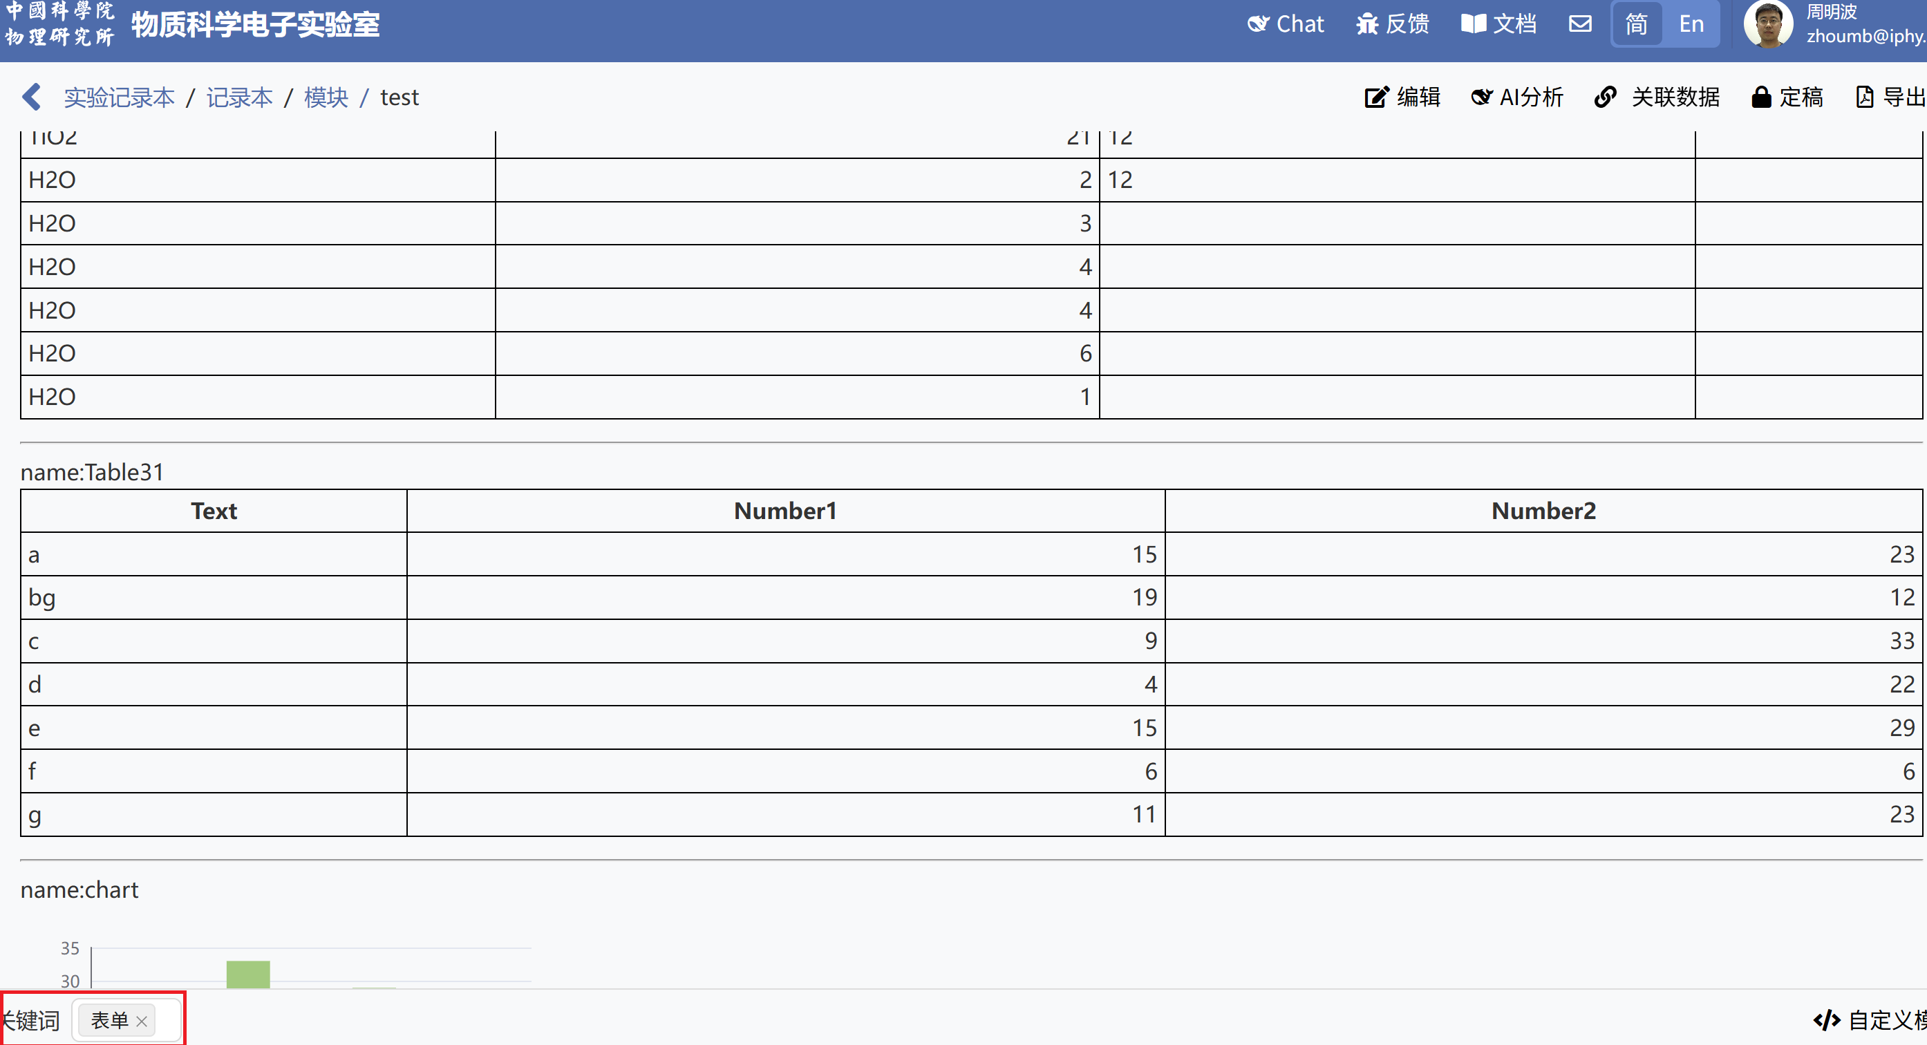Go to 记录本 breadcrumb link

239,97
